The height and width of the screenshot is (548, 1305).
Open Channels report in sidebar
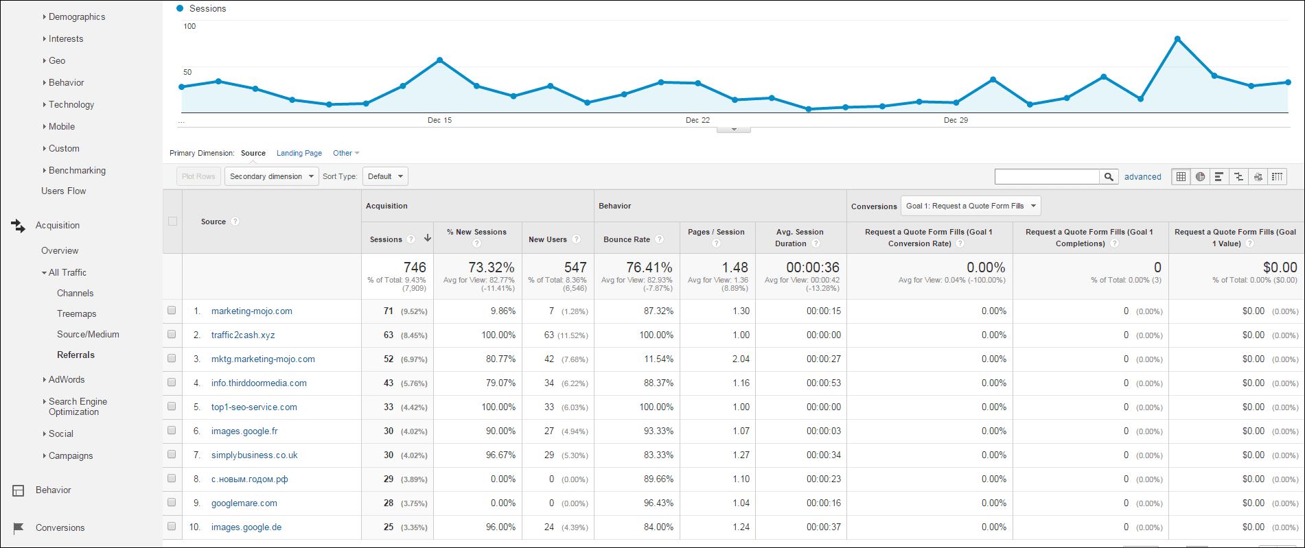click(x=75, y=293)
